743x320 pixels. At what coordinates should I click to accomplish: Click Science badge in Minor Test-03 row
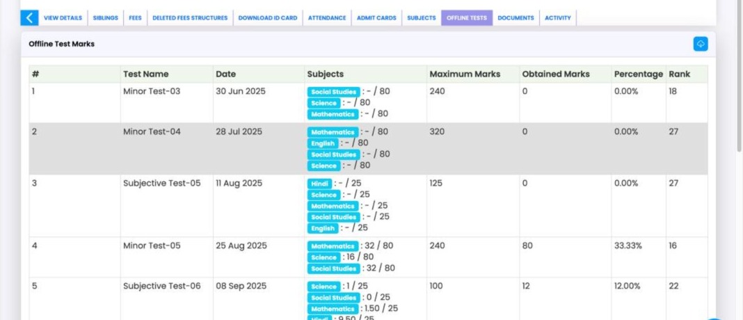pos(323,103)
